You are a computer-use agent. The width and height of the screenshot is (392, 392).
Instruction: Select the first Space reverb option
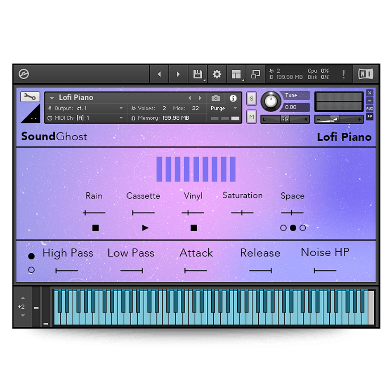pyautogui.click(x=283, y=228)
